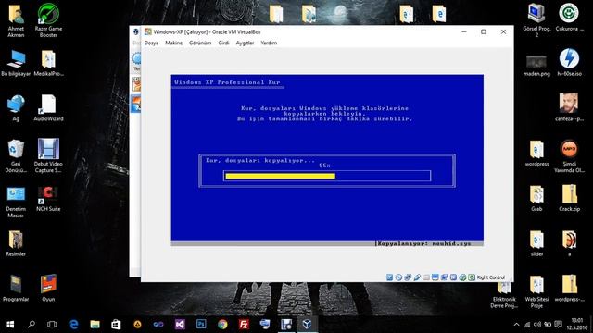
Task: Click the USB plug indicator in VM status bar
Action: coord(417,277)
